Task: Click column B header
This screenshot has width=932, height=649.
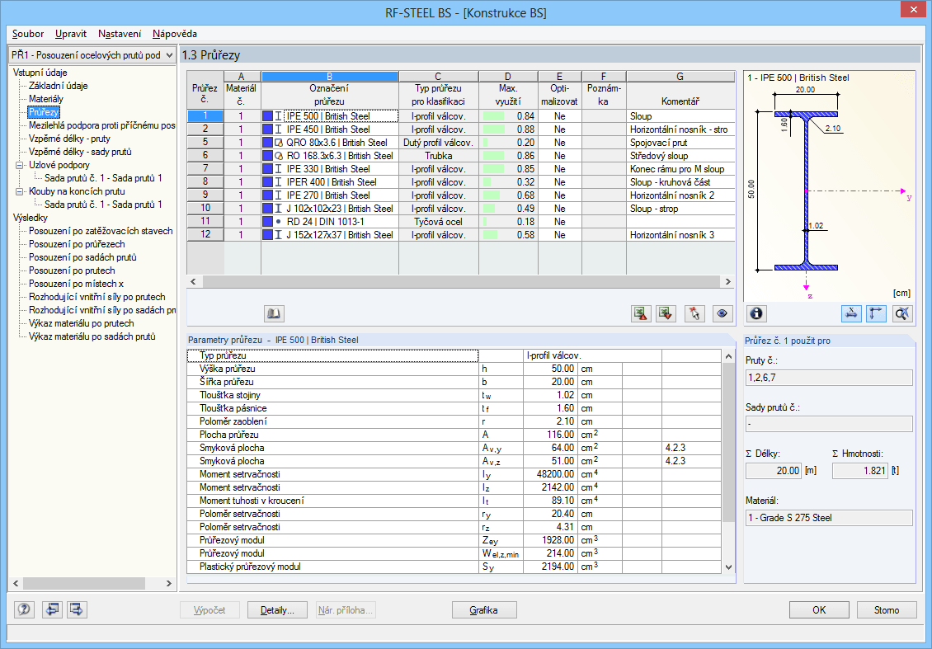Action: [330, 76]
